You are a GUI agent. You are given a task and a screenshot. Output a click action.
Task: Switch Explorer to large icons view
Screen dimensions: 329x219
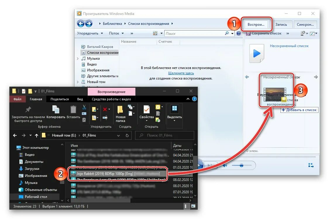point(193,206)
